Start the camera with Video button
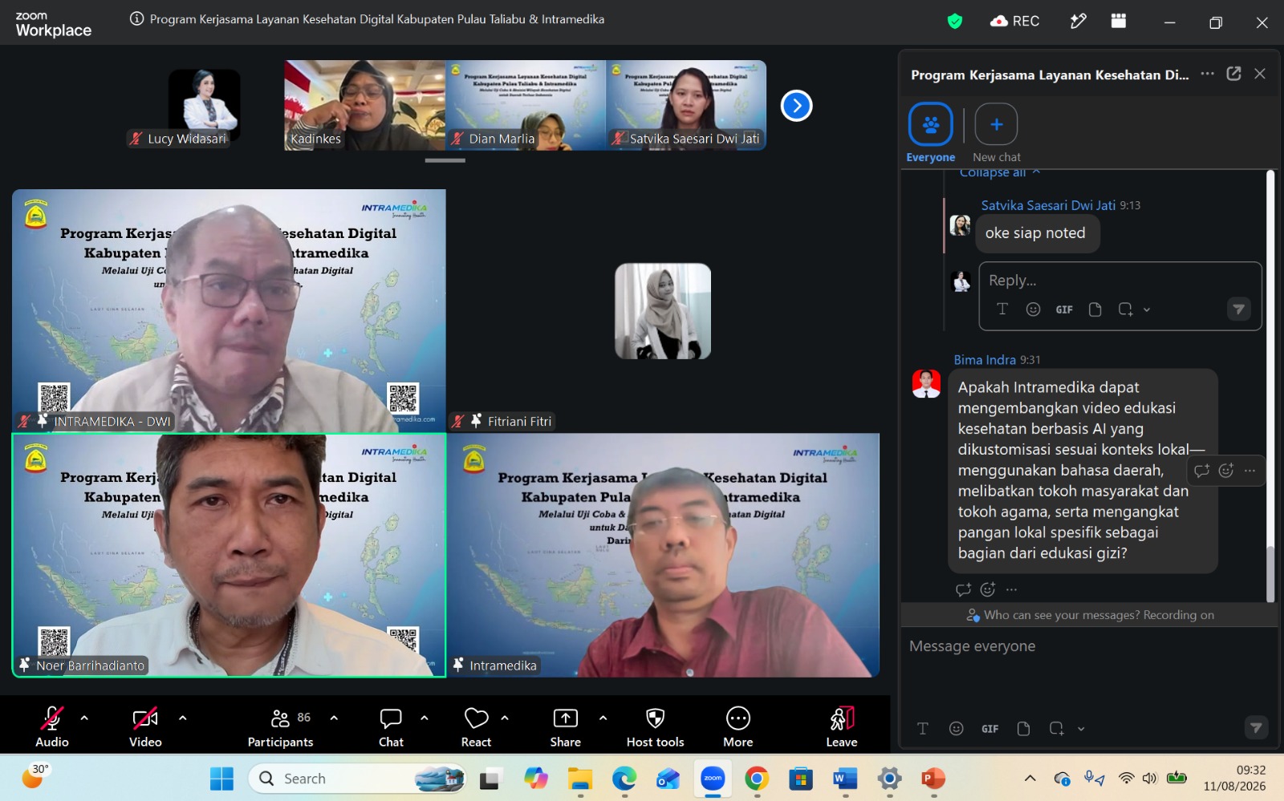 [x=145, y=727]
